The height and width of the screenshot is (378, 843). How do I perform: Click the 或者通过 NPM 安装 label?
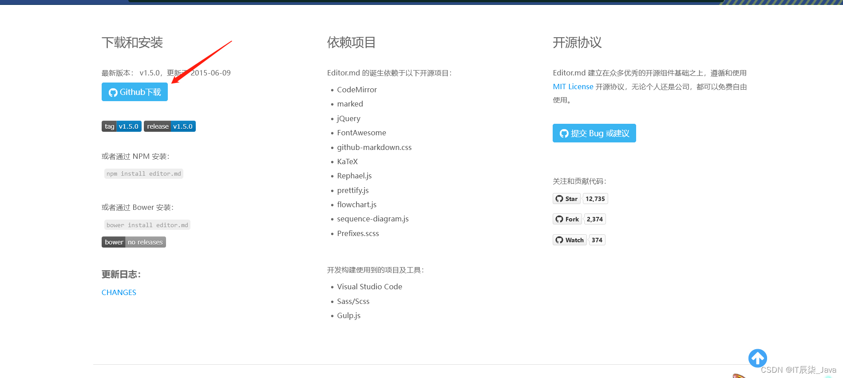[135, 156]
